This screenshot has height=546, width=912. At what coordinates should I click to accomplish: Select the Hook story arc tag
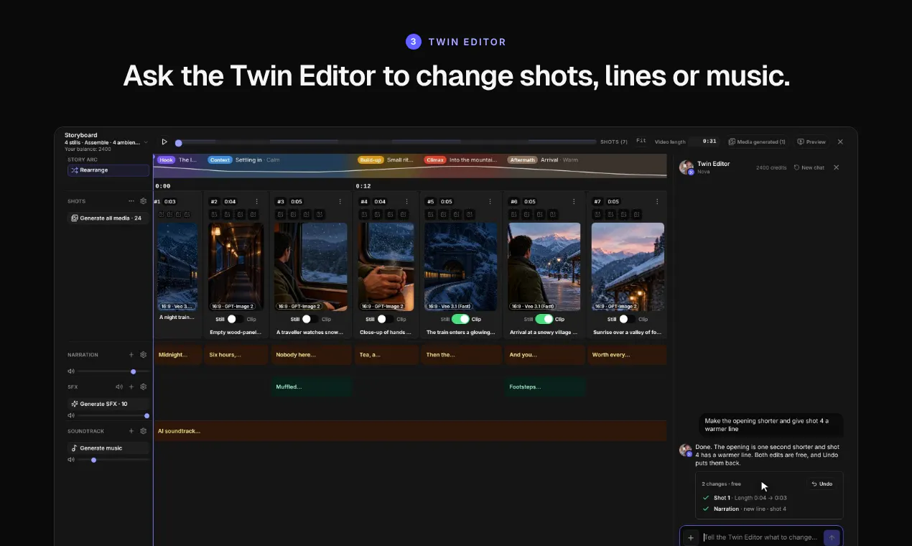pos(166,160)
